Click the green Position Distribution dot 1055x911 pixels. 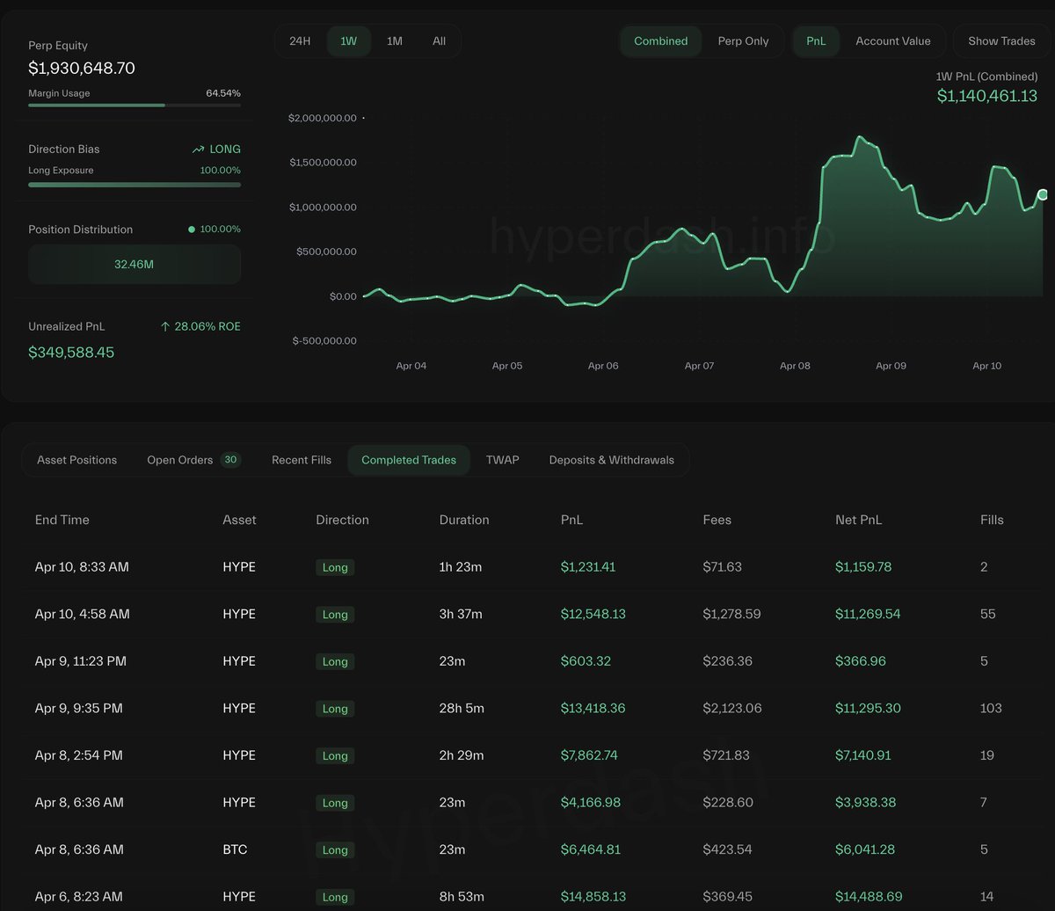point(192,230)
